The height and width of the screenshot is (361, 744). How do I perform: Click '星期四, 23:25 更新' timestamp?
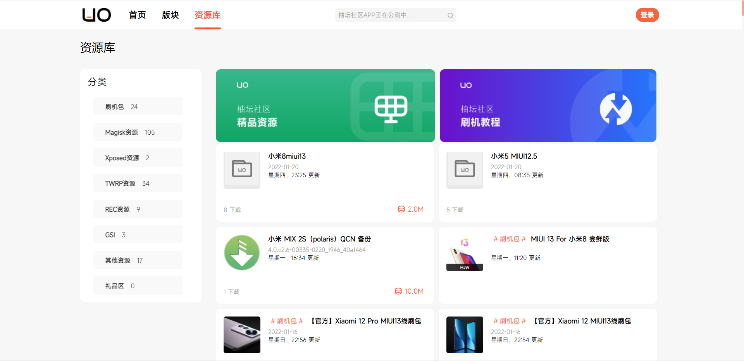(294, 175)
